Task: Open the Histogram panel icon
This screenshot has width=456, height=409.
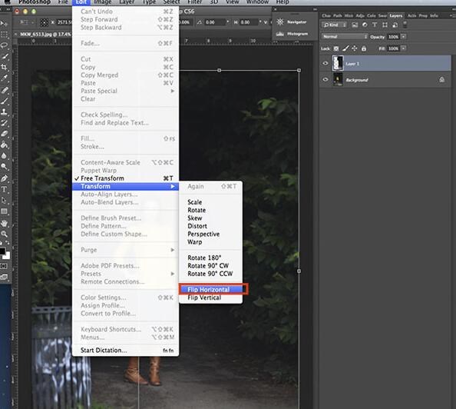Action: 280,34
